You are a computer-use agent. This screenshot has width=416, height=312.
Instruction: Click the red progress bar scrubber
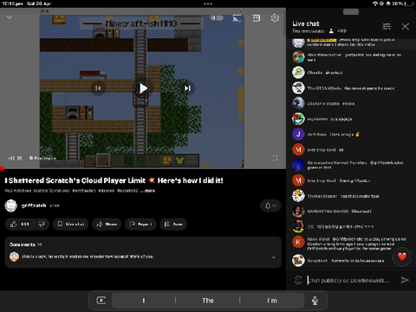[2, 168]
